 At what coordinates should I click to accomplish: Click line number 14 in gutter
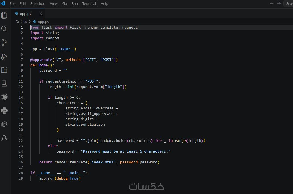click(x=21, y=97)
